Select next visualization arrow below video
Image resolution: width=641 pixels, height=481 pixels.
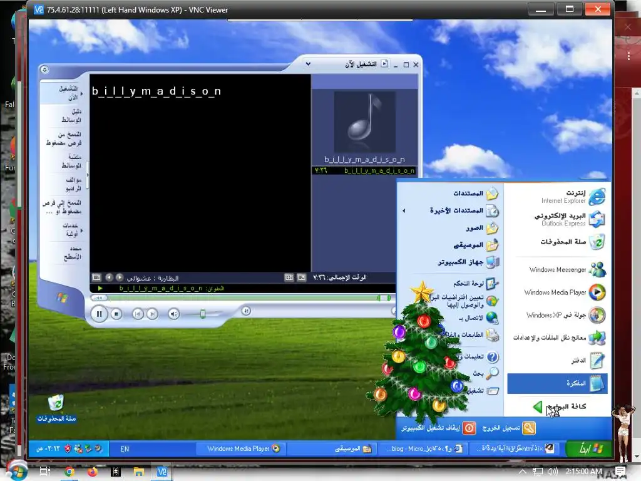pyautogui.click(x=120, y=277)
